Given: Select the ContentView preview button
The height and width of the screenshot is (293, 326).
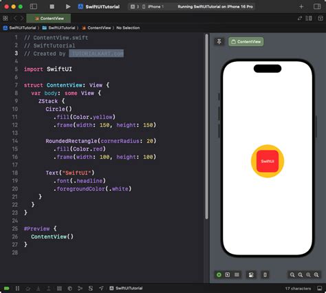Looking at the screenshot, I should [246, 42].
